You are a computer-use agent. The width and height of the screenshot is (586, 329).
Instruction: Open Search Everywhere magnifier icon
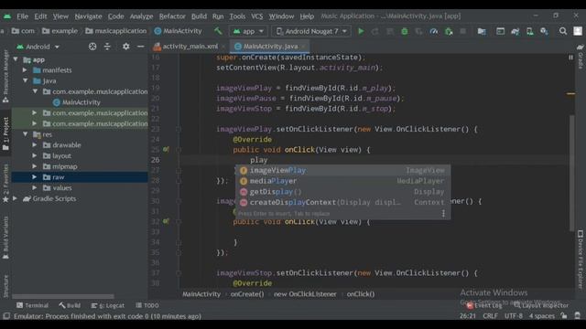563,31
